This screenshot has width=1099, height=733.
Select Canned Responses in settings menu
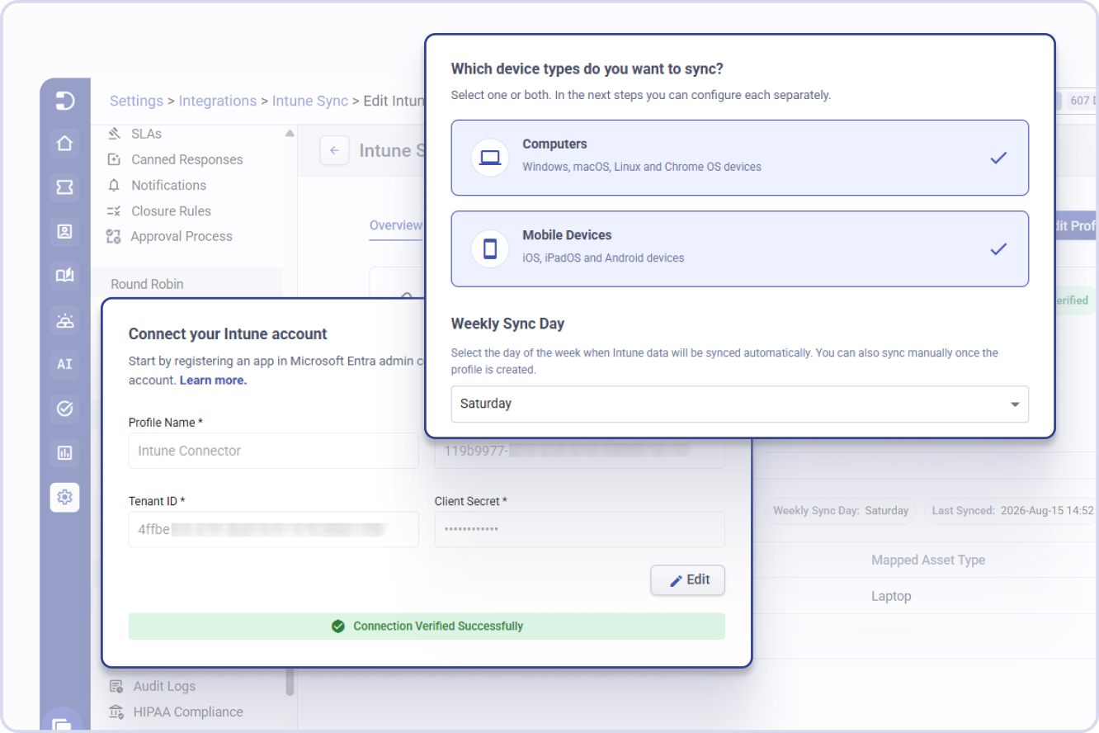pos(187,159)
